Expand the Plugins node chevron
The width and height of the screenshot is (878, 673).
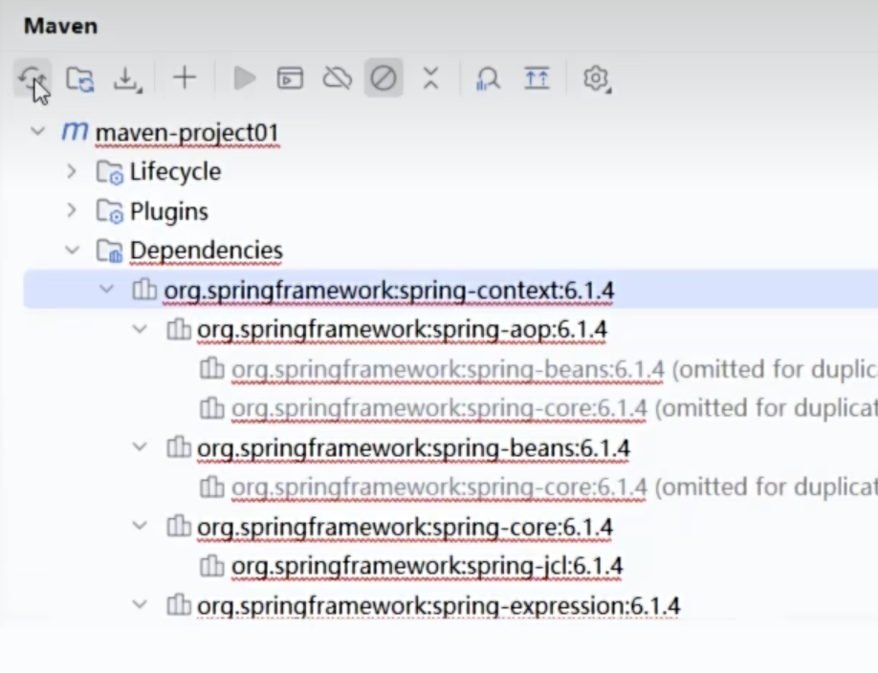pyautogui.click(x=72, y=211)
